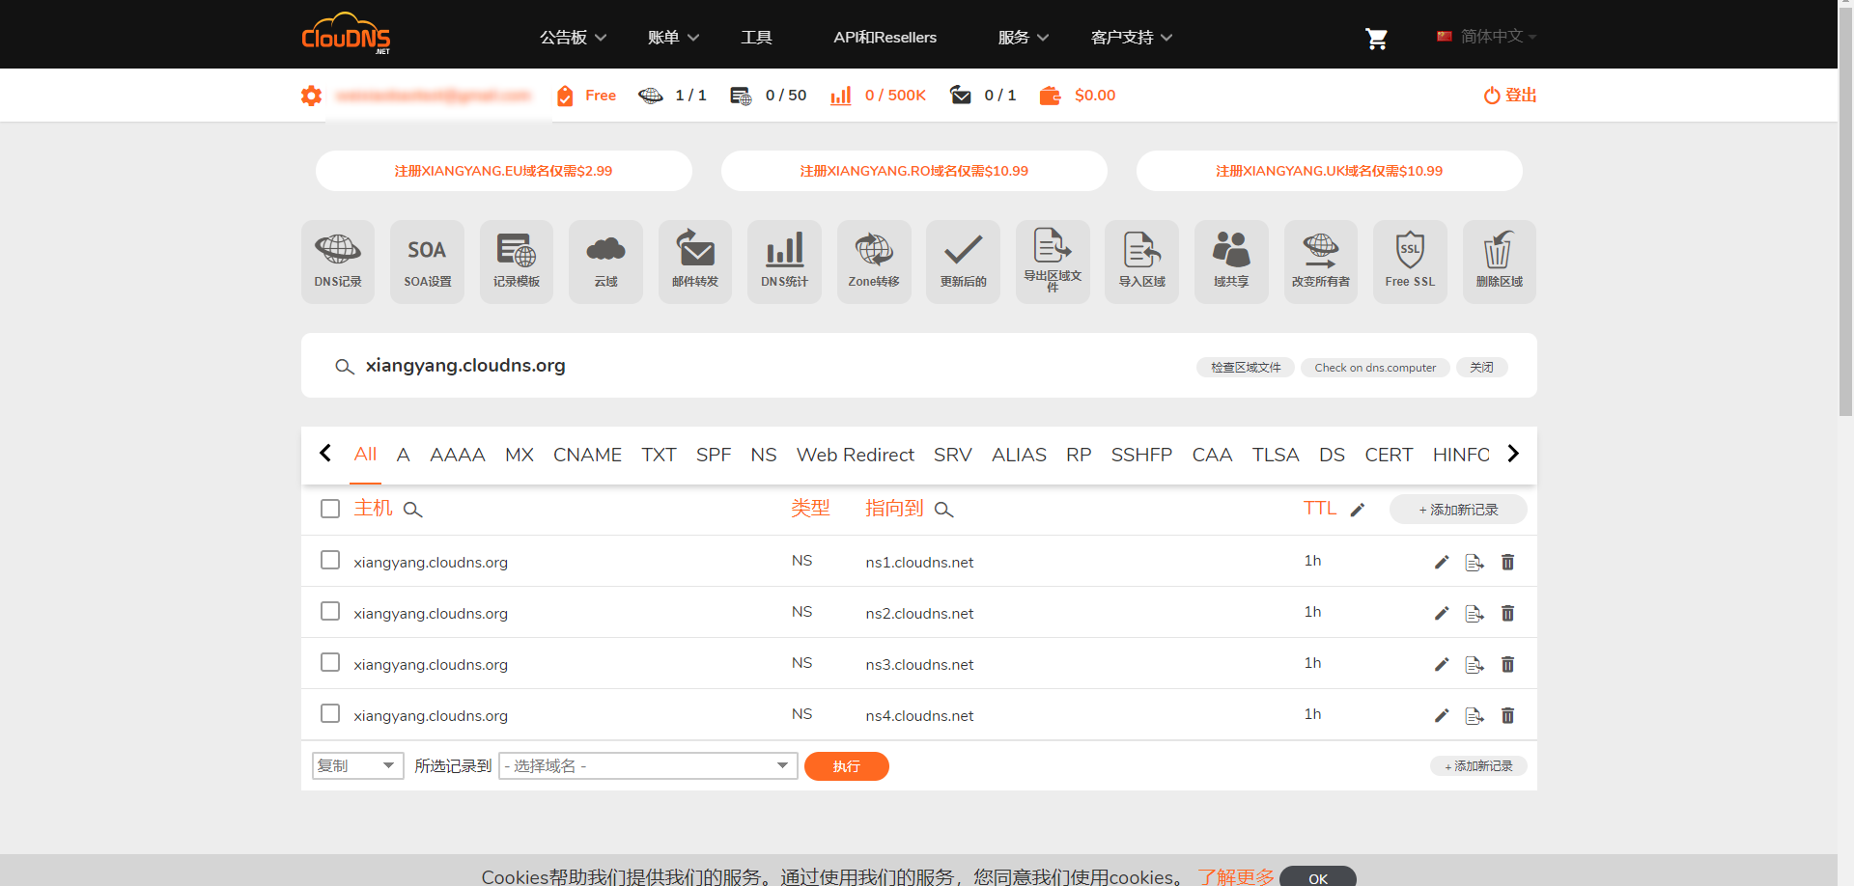Open SOA设置 settings tile
This screenshot has height=886, width=1854.
coord(427,262)
